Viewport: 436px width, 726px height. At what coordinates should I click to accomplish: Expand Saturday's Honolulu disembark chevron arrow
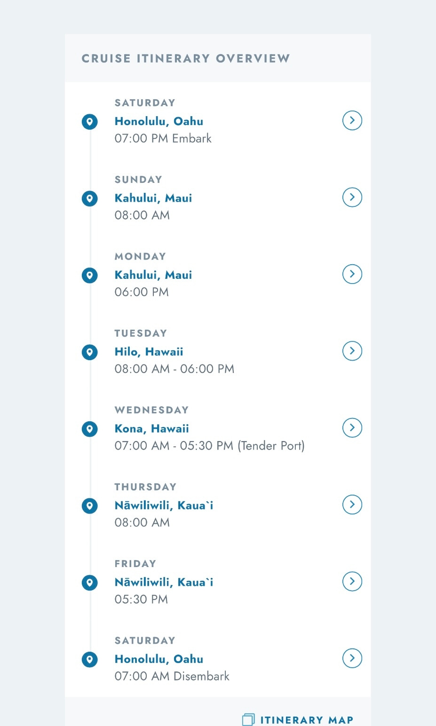coord(352,658)
